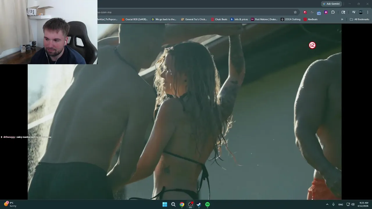Image resolution: width=372 pixels, height=209 pixels.
Task: Open the COCA Clothing bookmark
Action: click(x=291, y=19)
